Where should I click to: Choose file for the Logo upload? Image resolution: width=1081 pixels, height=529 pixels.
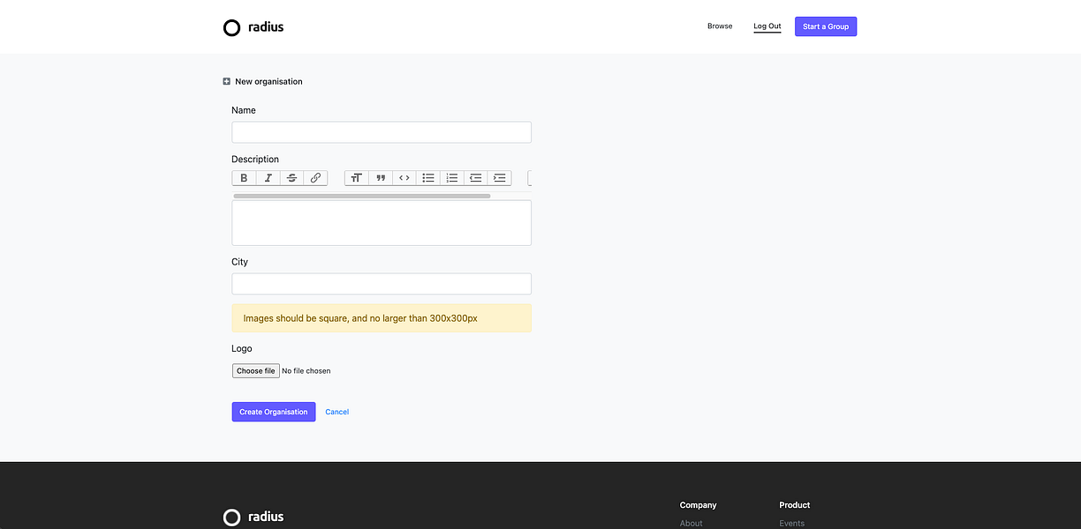tap(256, 371)
